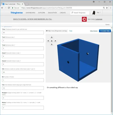Open the Dashboard menu item
This screenshot has width=113, height=115.
tap(31, 13)
